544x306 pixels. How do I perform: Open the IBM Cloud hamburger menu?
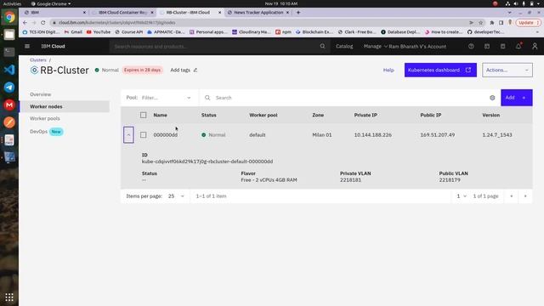point(27,46)
